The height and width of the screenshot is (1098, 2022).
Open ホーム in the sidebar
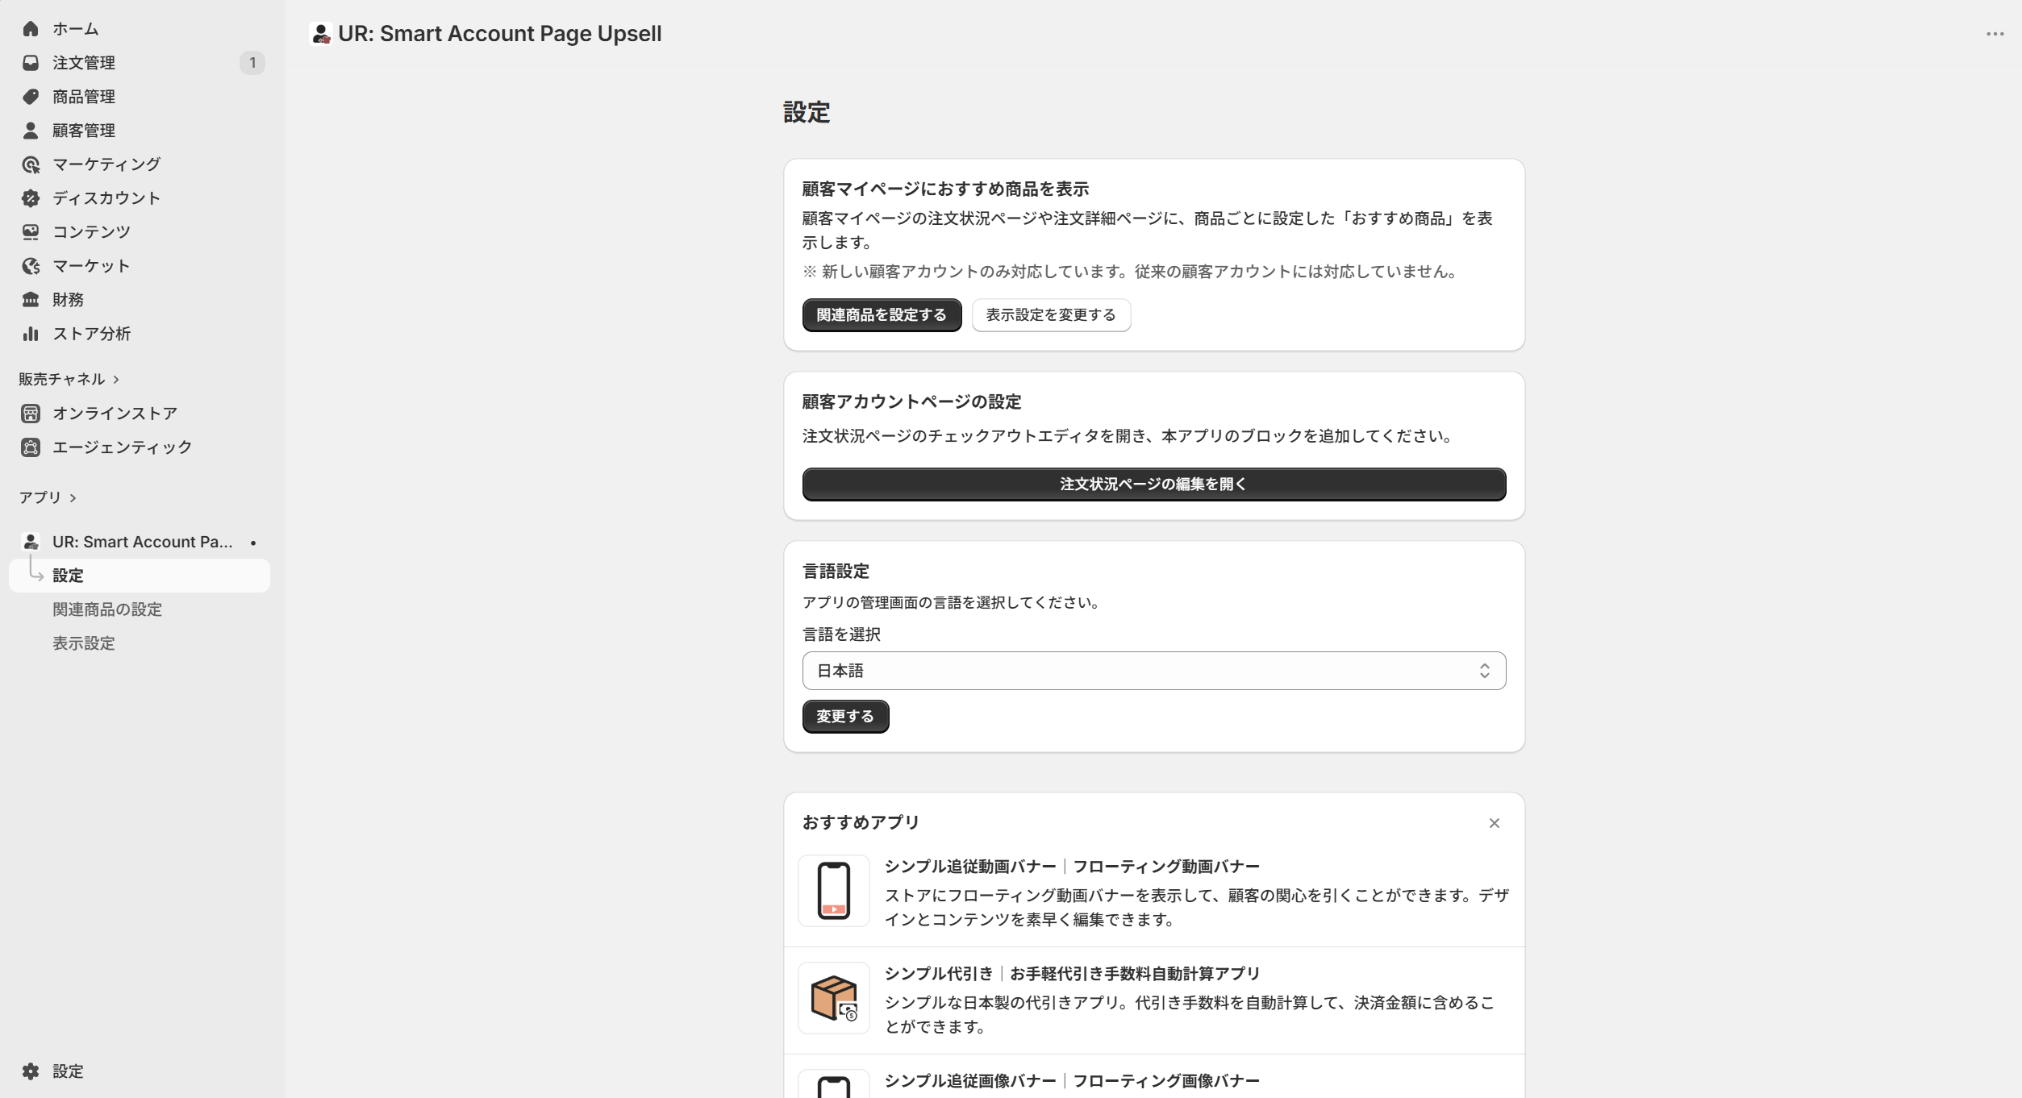pos(140,29)
